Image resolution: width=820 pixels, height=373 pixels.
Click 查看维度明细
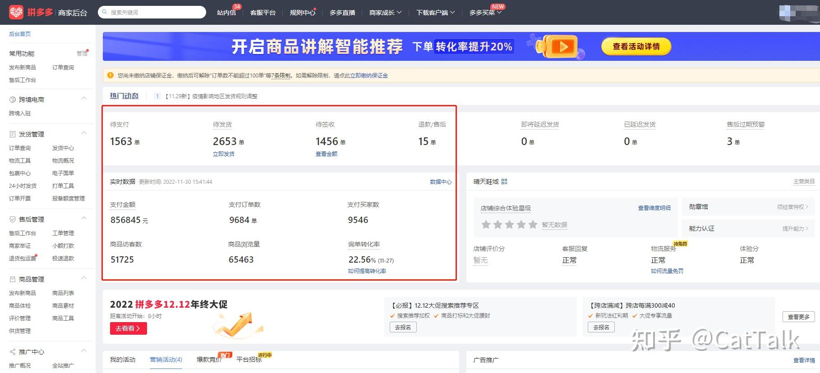[x=654, y=208]
